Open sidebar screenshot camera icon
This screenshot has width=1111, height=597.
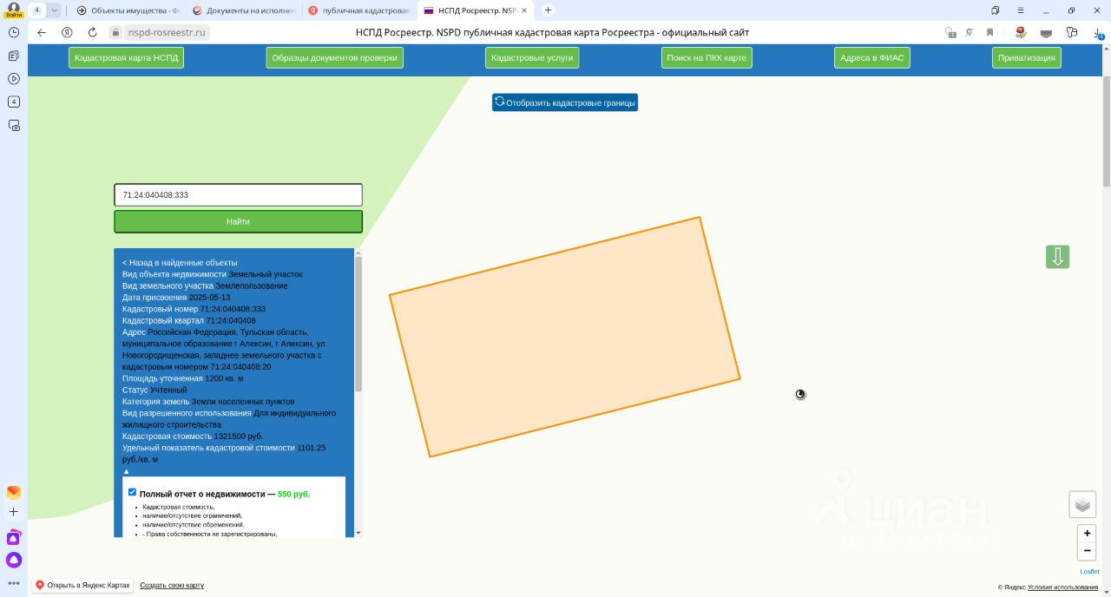coord(13,125)
